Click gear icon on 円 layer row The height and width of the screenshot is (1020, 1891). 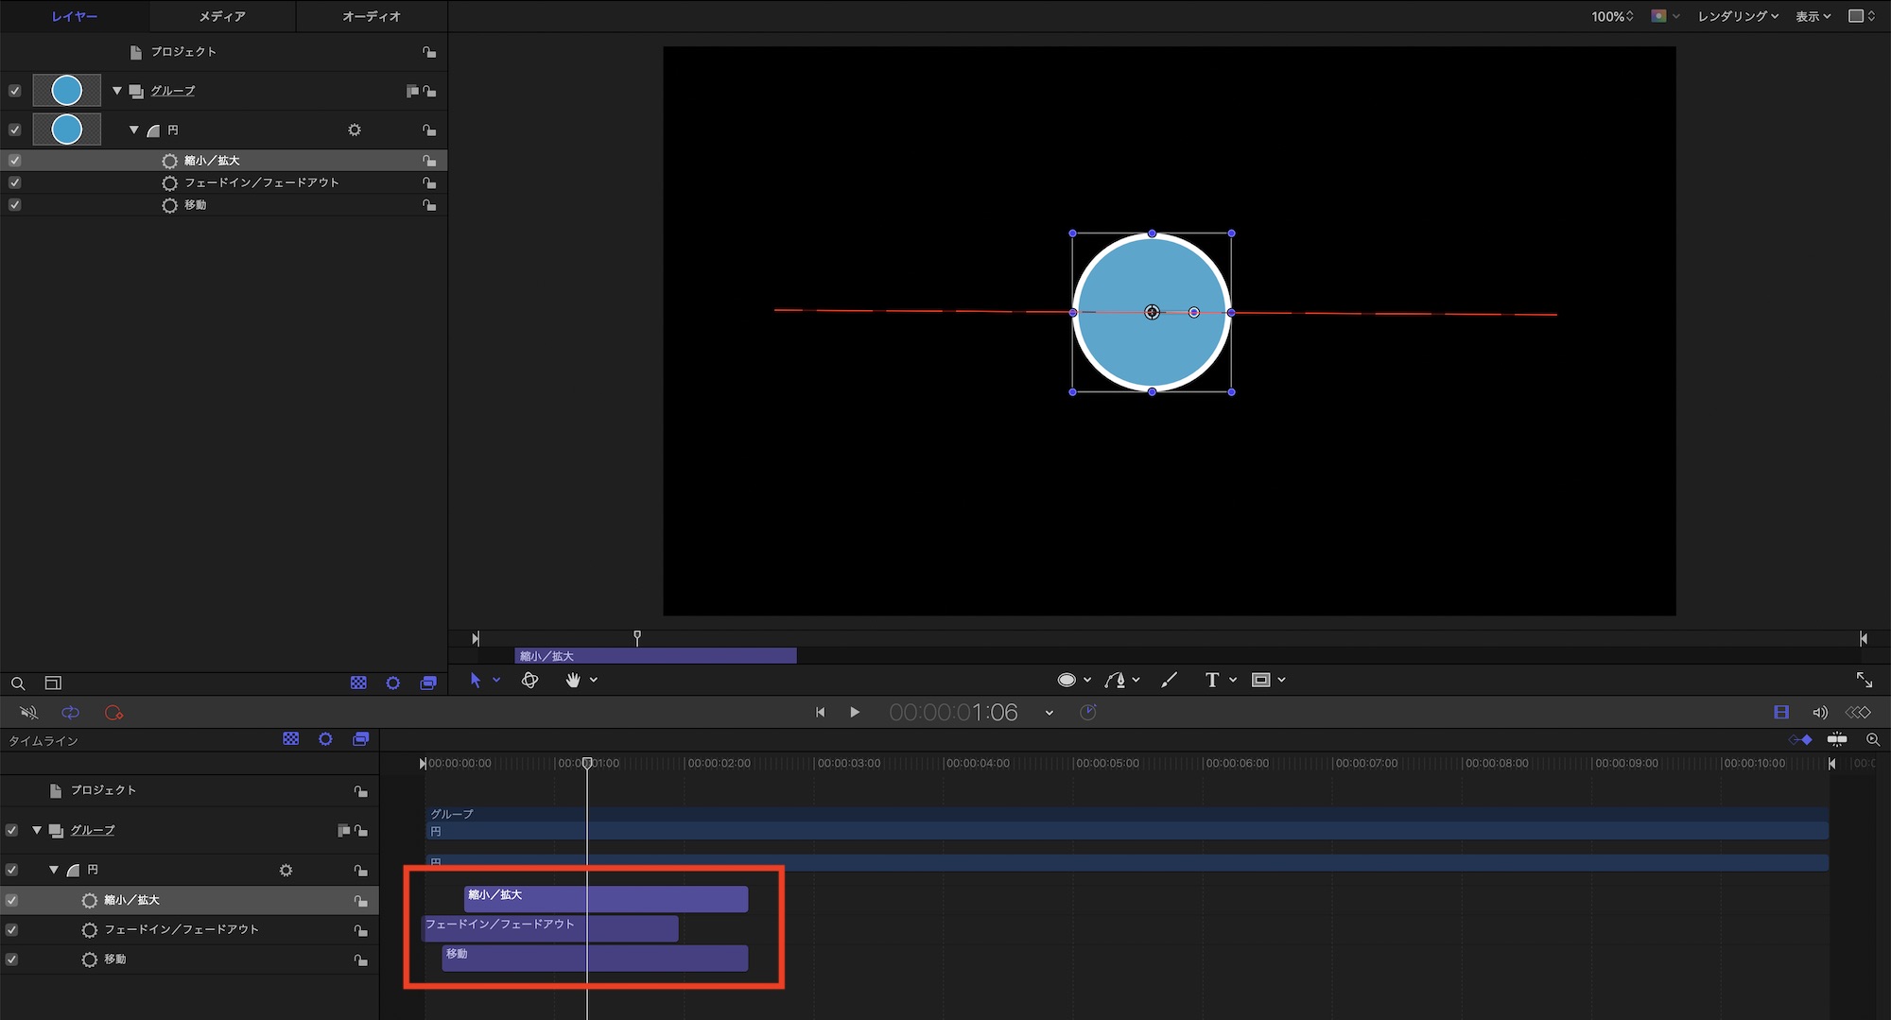[x=355, y=130]
